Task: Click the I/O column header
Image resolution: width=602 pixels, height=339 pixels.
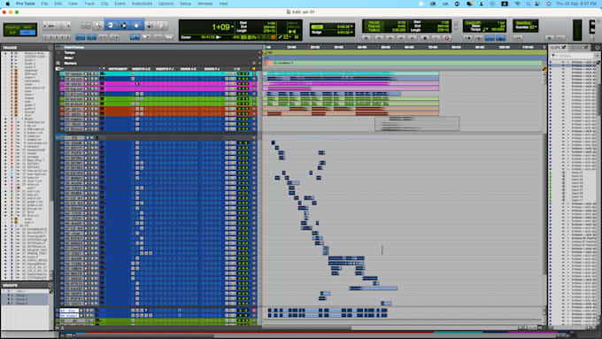Action: [x=236, y=69]
